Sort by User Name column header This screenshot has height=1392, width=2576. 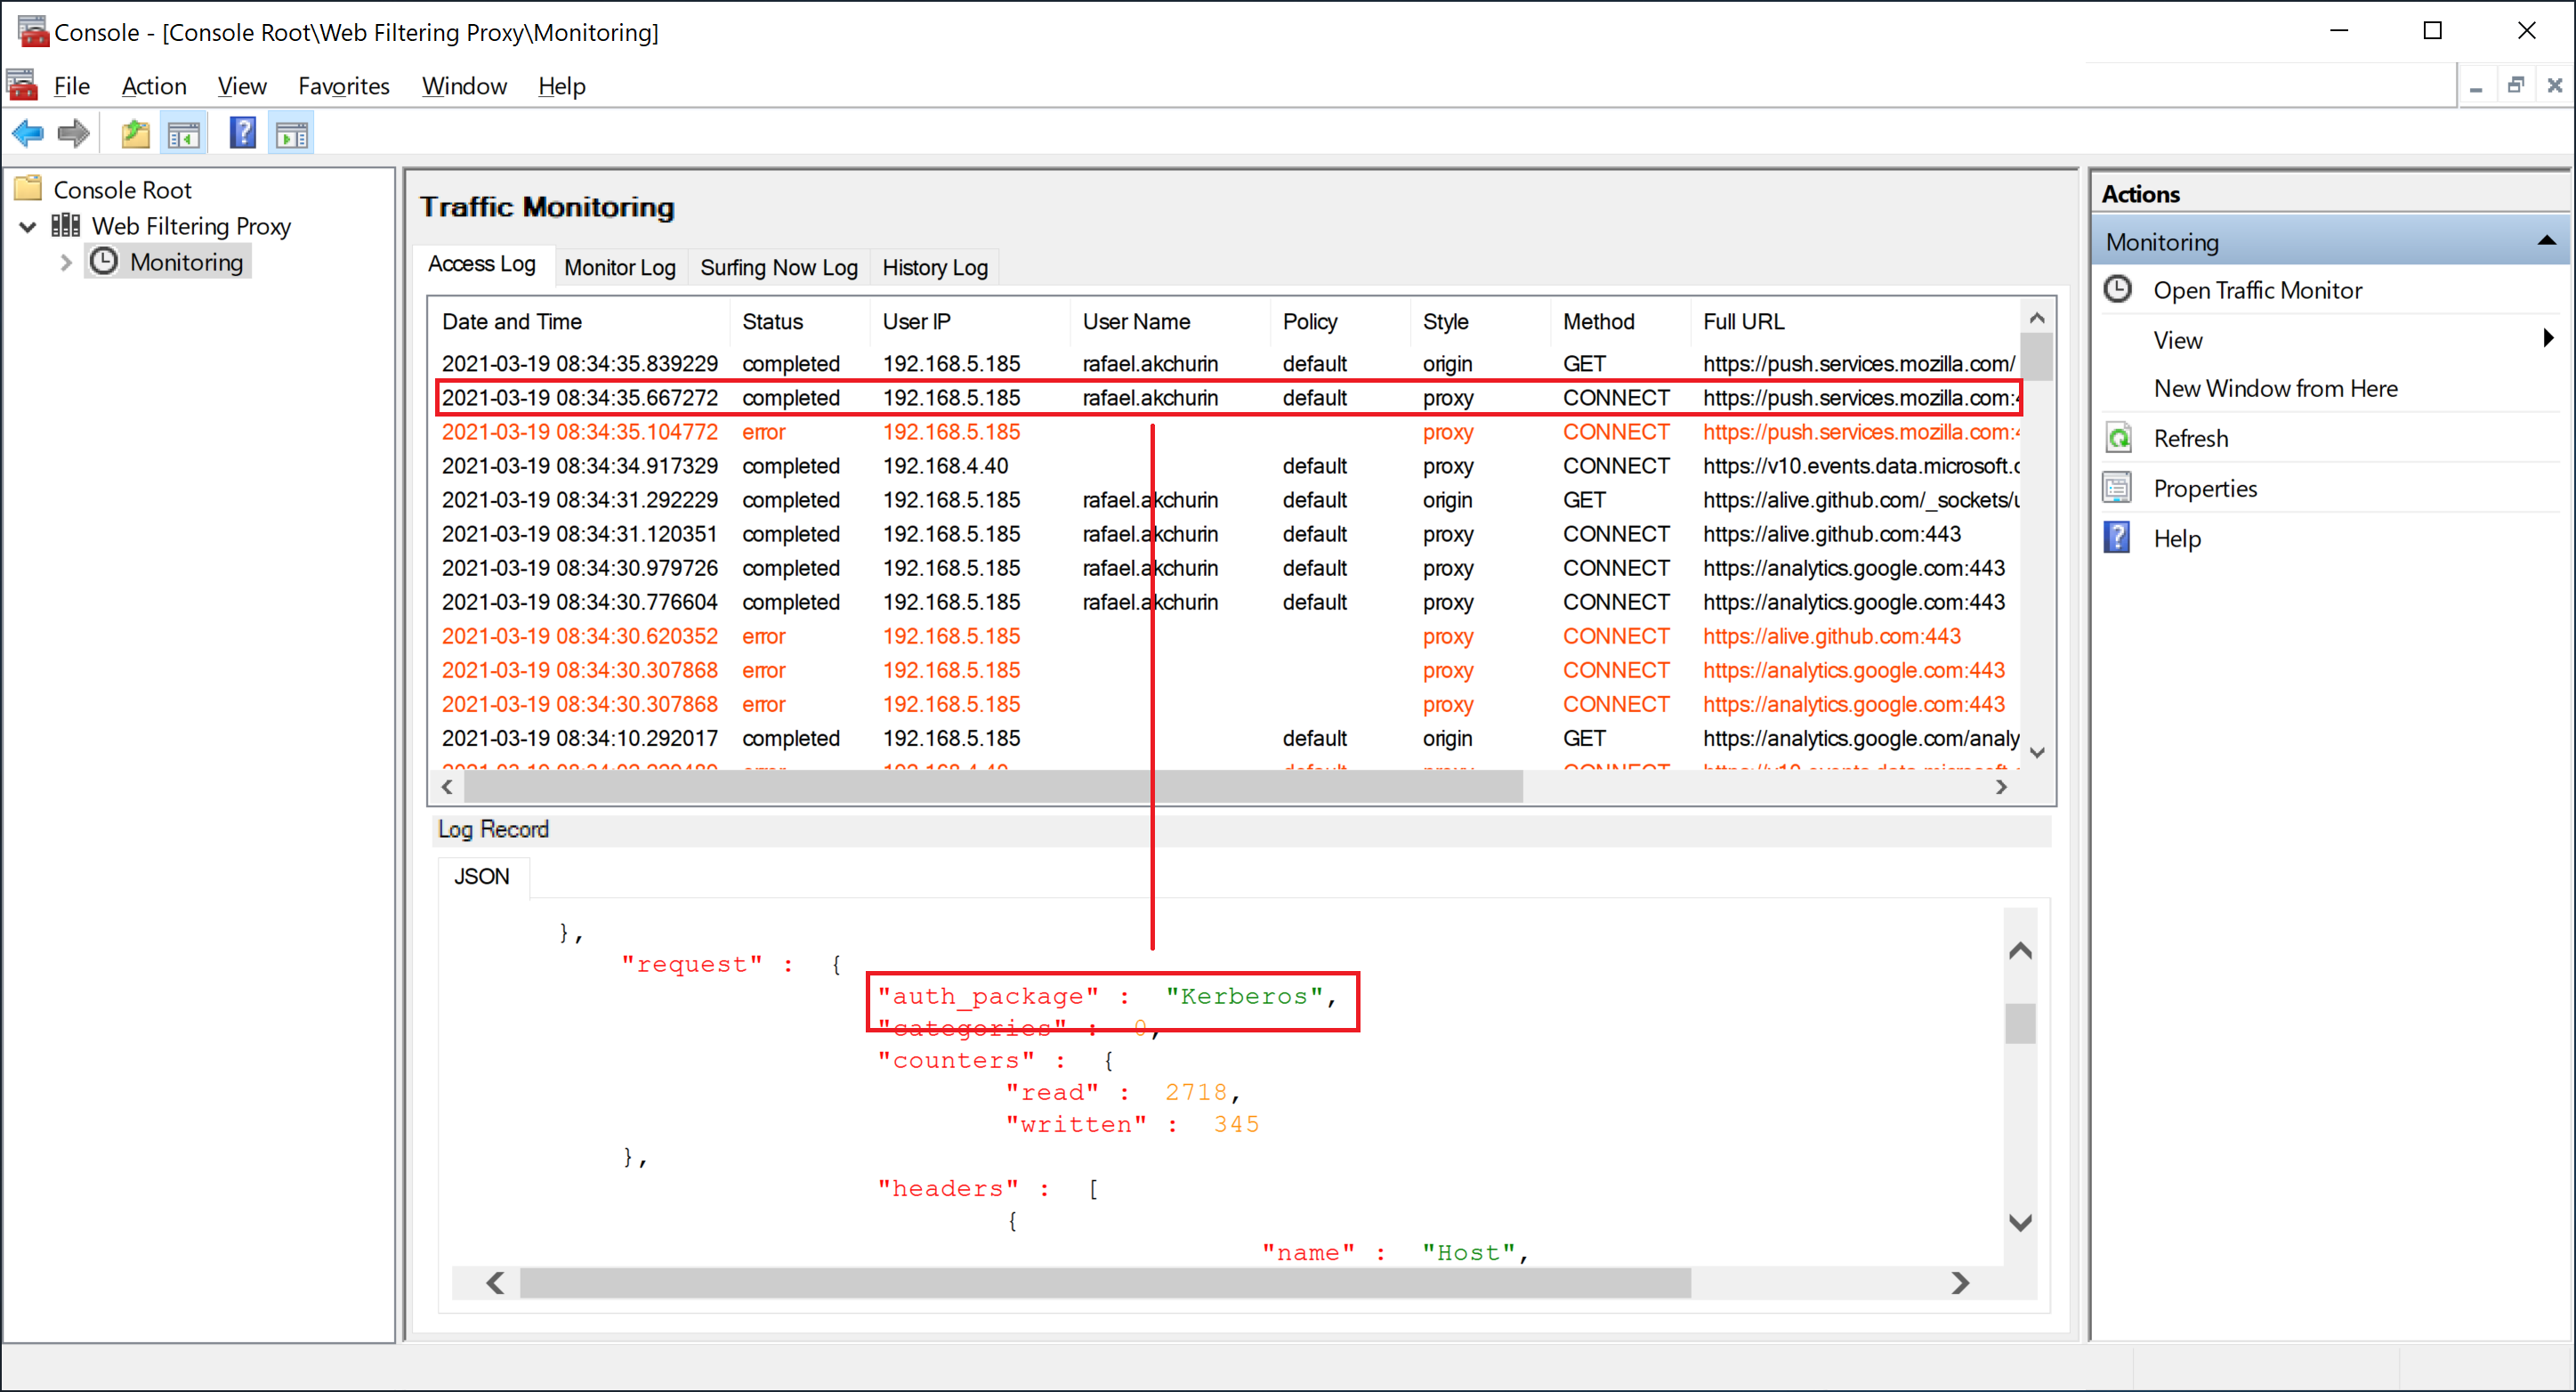(x=1172, y=321)
